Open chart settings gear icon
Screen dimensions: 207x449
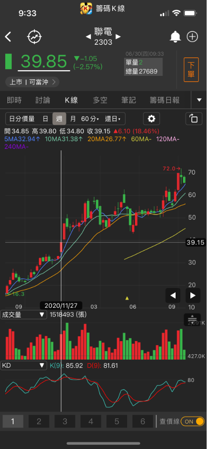click(x=152, y=118)
